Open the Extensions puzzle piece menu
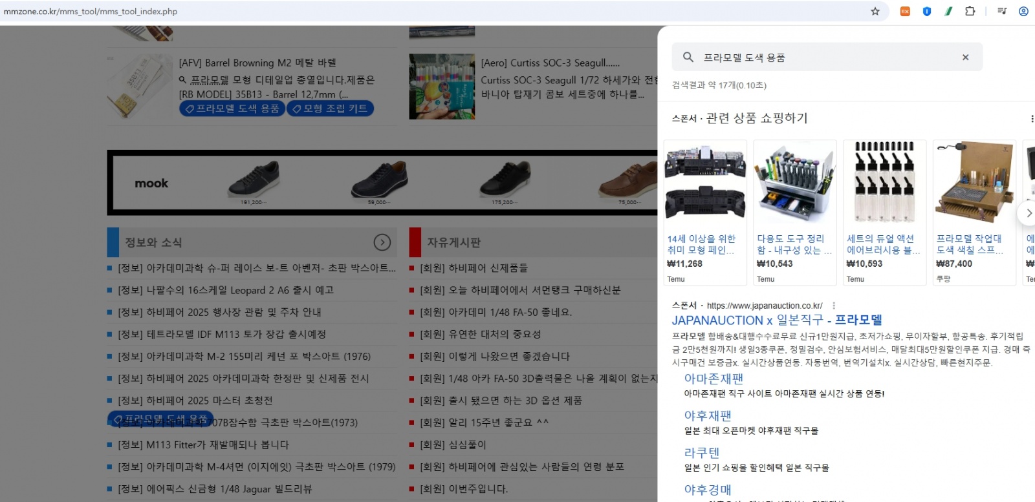This screenshot has height=502, width=1035. click(x=970, y=11)
